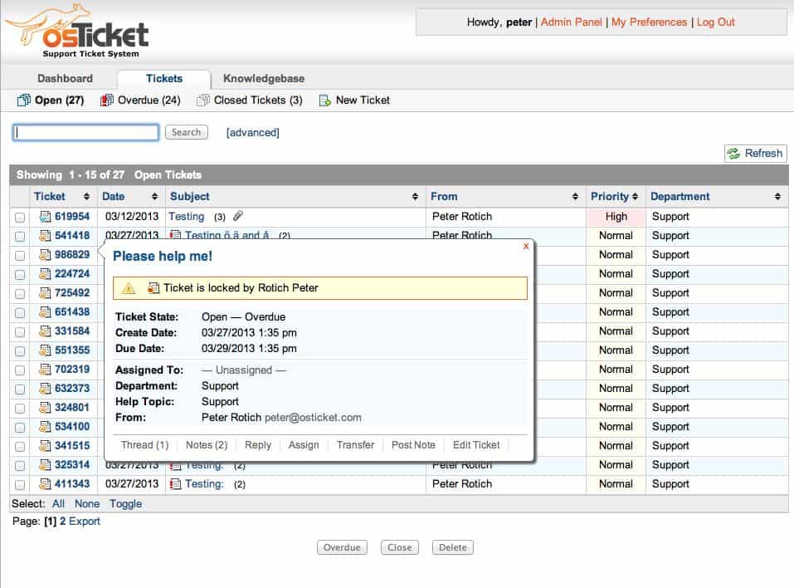This screenshot has width=794, height=588.
Task: Click the ticket icon beside 411343
Action: point(45,484)
